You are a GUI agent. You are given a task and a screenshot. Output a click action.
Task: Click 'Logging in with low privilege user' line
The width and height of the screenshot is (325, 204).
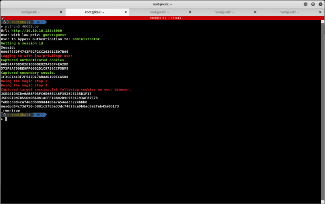(37, 56)
